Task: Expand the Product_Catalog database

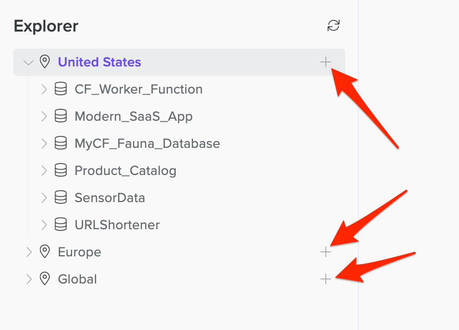Action: [44, 171]
